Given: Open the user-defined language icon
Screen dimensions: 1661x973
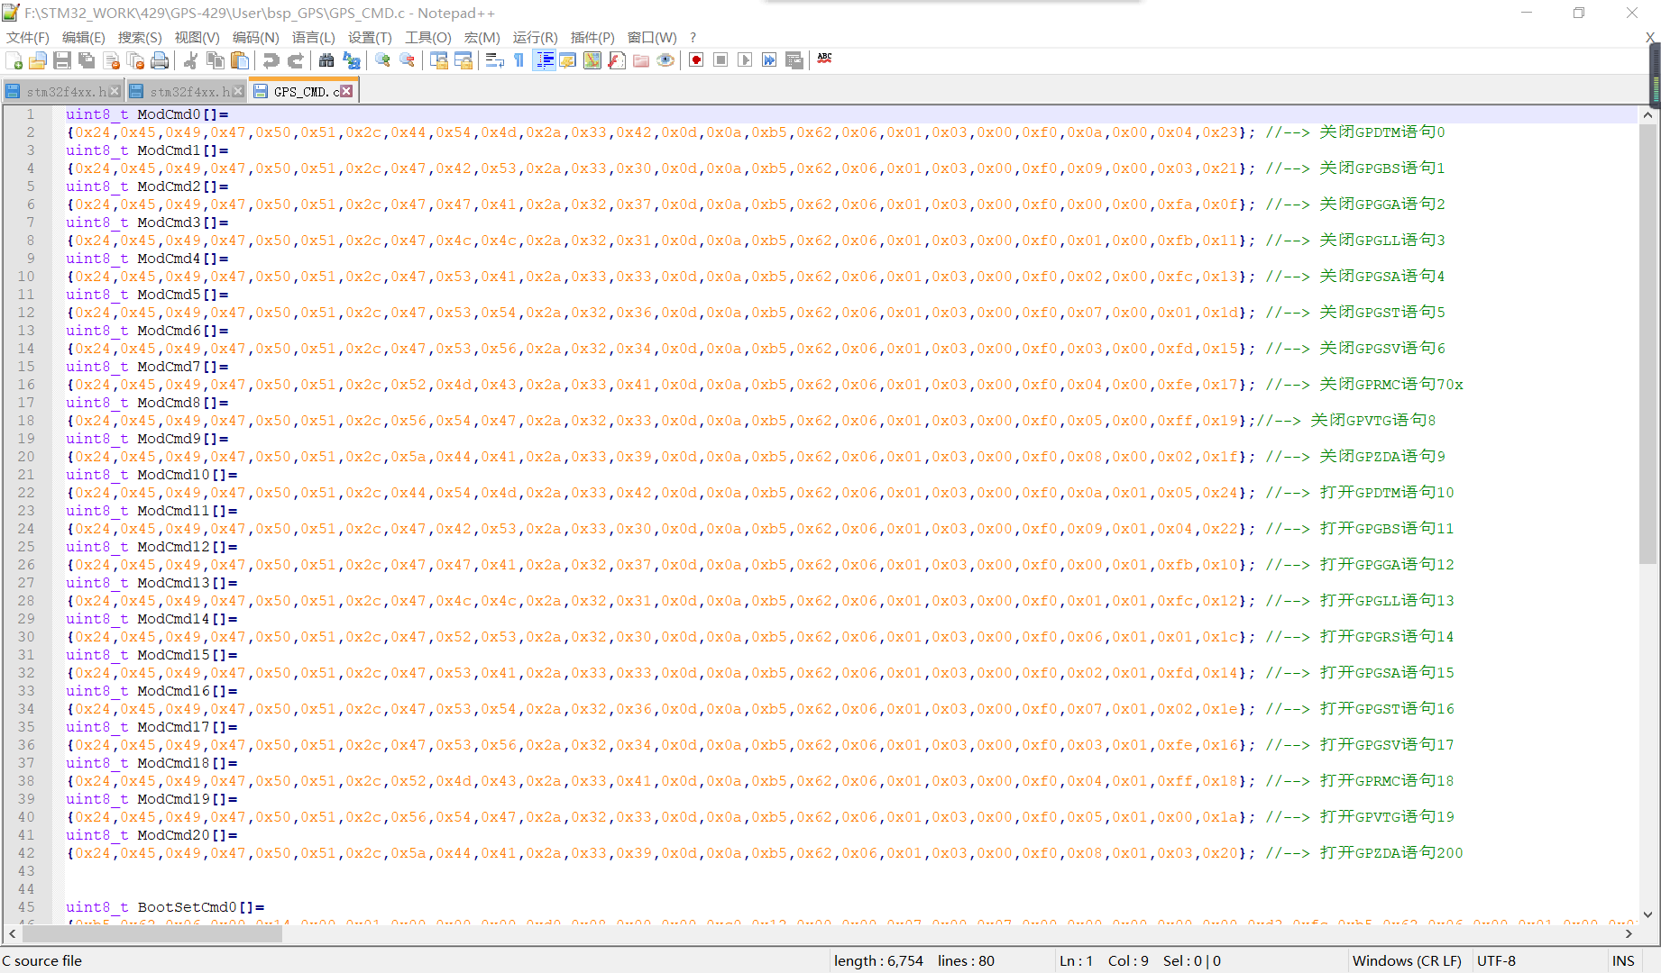Looking at the screenshot, I should [568, 60].
